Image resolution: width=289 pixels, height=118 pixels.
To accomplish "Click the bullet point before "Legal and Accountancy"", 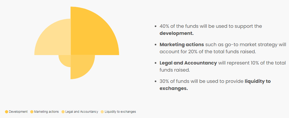I will pyautogui.click(x=156, y=63).
